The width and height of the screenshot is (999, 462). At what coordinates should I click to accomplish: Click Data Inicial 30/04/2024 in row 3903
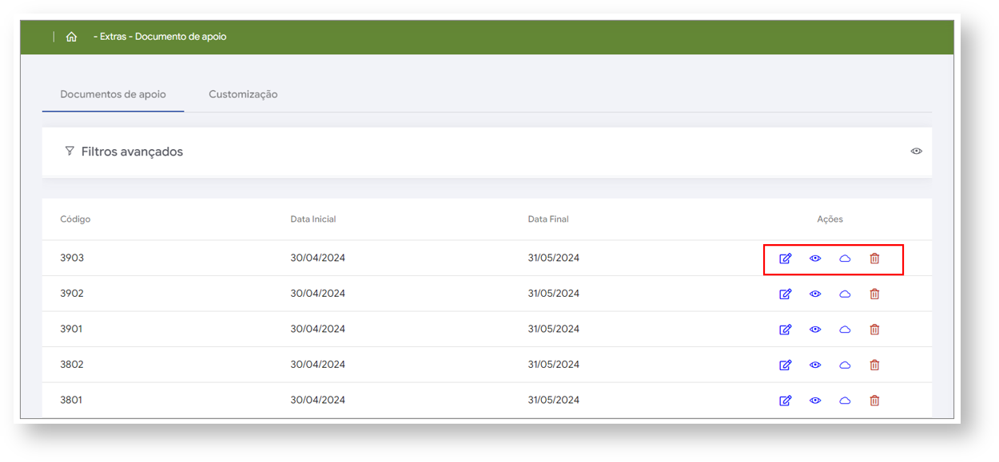[318, 259]
